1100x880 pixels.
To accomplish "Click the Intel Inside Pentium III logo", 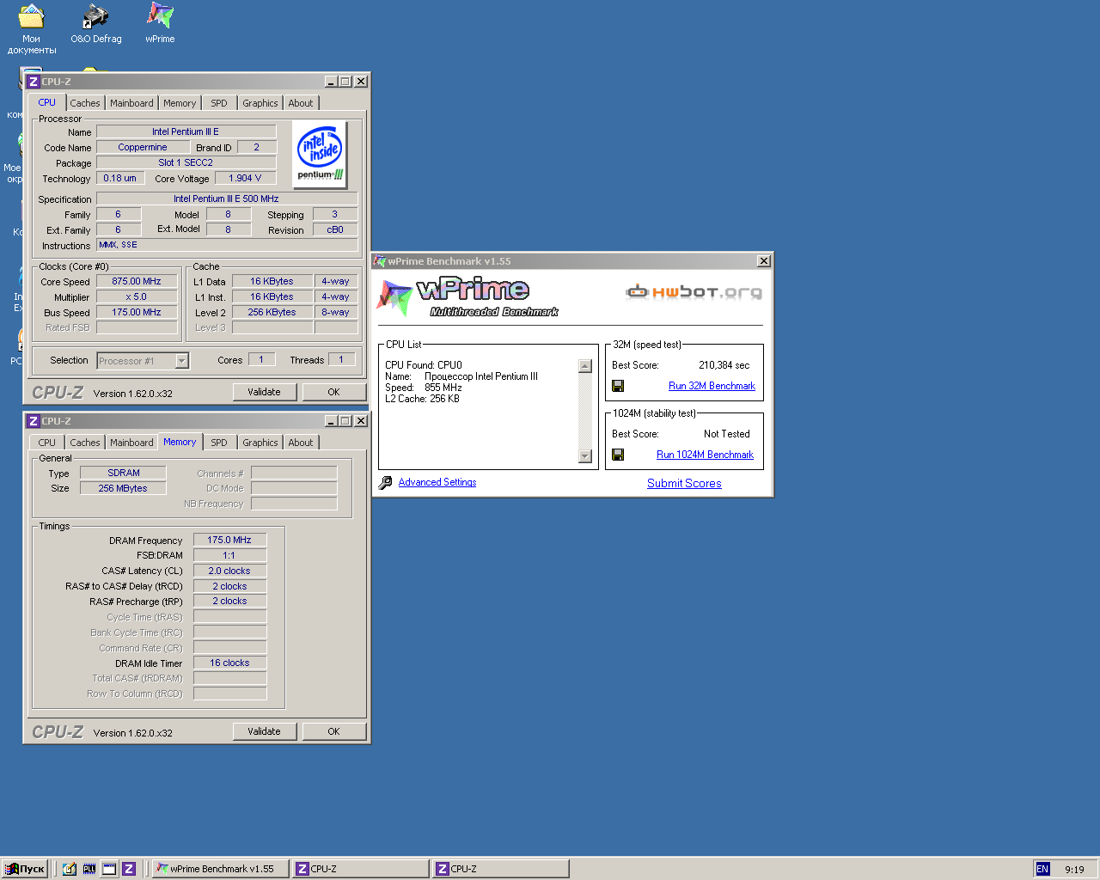I will tap(320, 154).
